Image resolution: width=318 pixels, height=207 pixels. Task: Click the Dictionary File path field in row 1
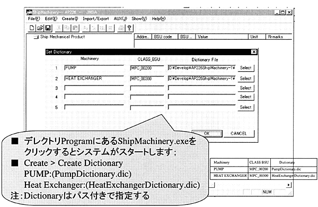coord(202,68)
